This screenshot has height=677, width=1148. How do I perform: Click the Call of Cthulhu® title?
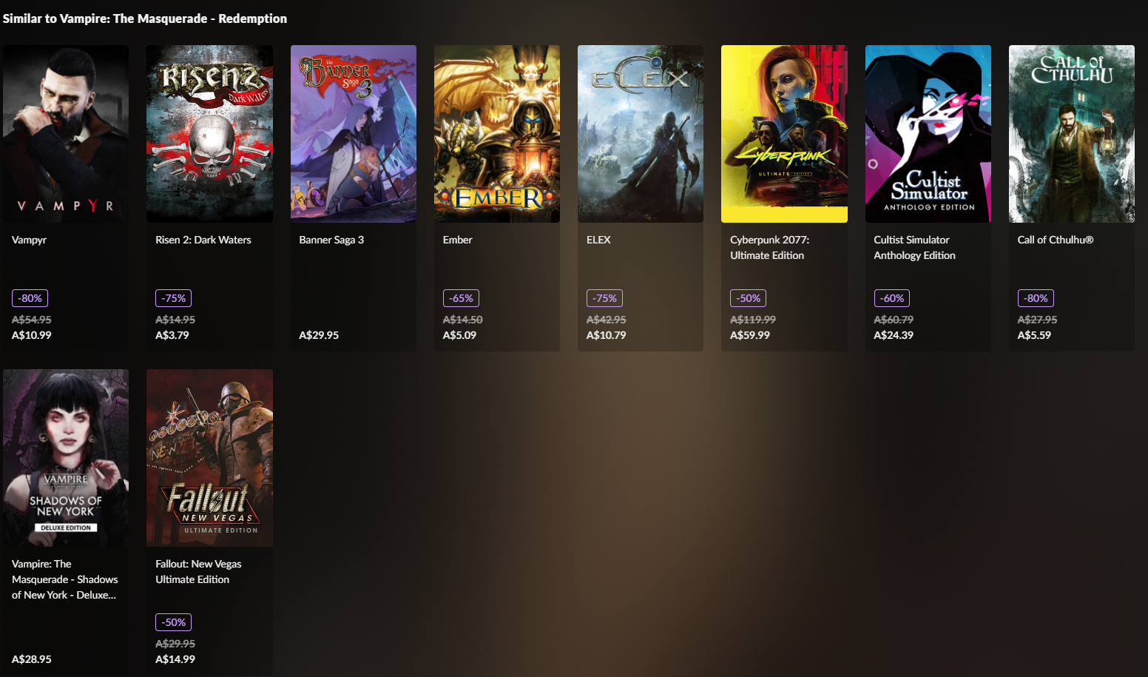pyautogui.click(x=1055, y=240)
